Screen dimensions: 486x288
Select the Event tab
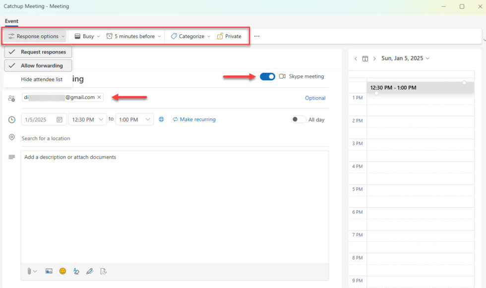[x=11, y=21]
